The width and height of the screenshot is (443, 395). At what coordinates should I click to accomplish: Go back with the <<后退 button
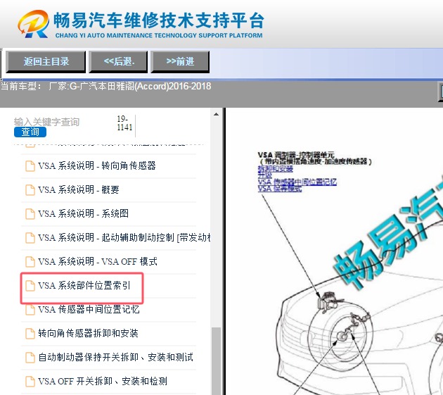119,61
